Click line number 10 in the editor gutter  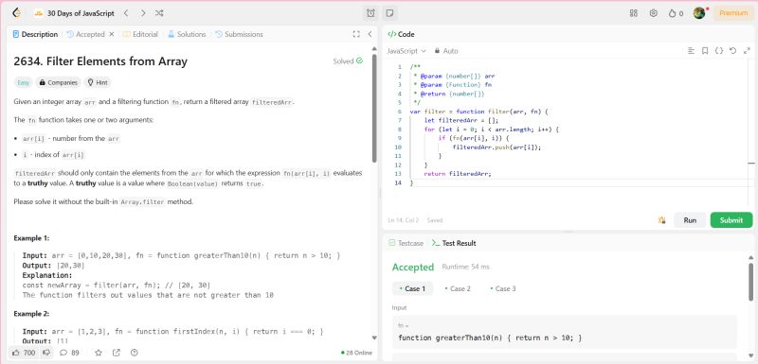[x=398, y=147]
